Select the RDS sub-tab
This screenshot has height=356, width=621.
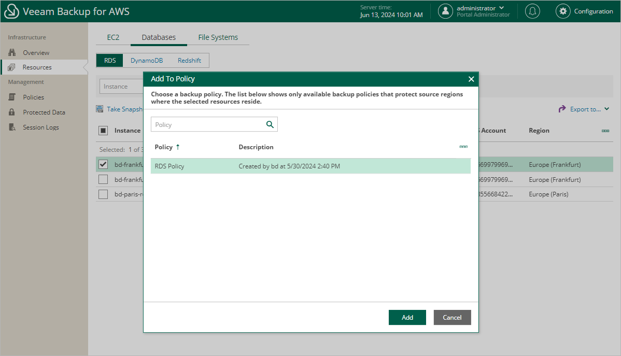pyautogui.click(x=110, y=61)
